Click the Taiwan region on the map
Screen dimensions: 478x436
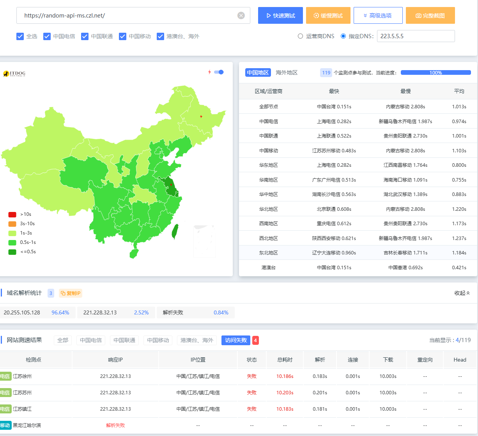175,232
